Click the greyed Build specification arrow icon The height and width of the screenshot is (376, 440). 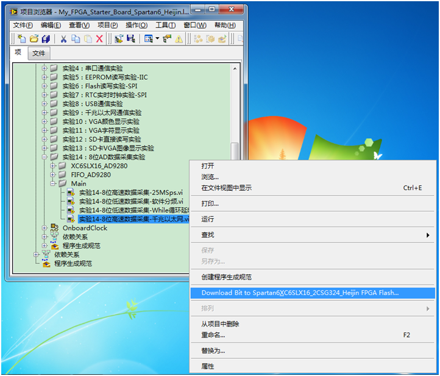click(222, 39)
